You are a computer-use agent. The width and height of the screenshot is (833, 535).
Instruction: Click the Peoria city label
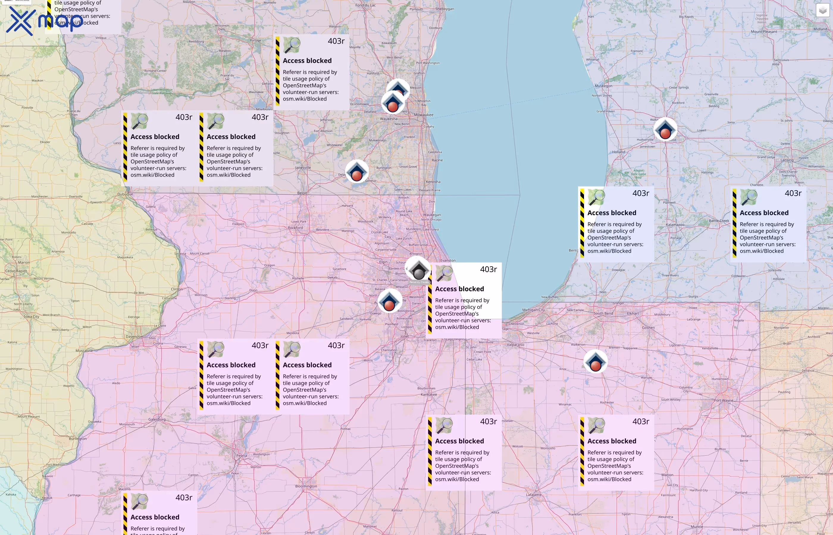(x=242, y=455)
